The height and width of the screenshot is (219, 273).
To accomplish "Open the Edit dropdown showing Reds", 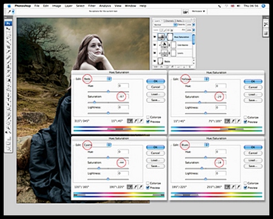I will coord(97,79).
